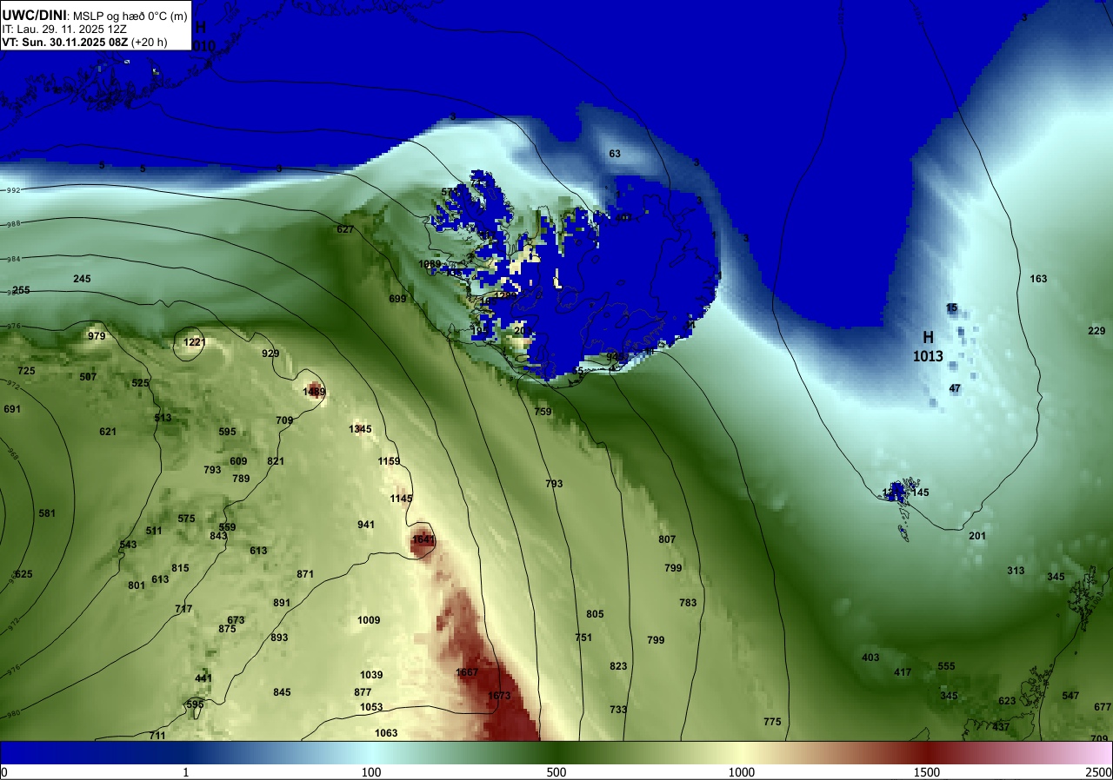Click the 201 value southeast of the Faroes
1113x780 pixels.
tap(977, 536)
